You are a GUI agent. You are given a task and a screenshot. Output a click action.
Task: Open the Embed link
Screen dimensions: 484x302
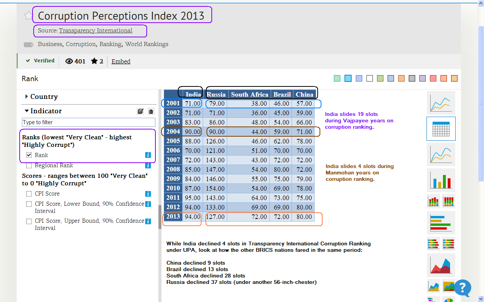click(121, 61)
